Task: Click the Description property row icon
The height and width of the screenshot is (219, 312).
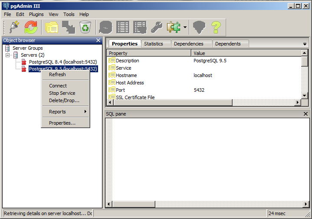Action: pos(112,60)
